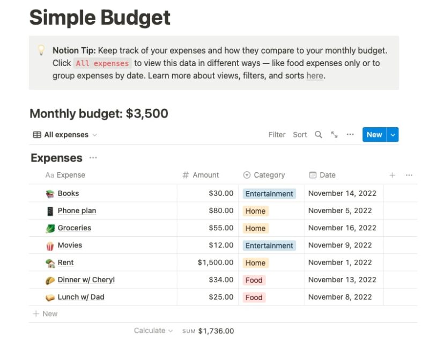Add a property with the + column icon
Image resolution: width=429 pixels, height=343 pixels.
pyautogui.click(x=393, y=175)
